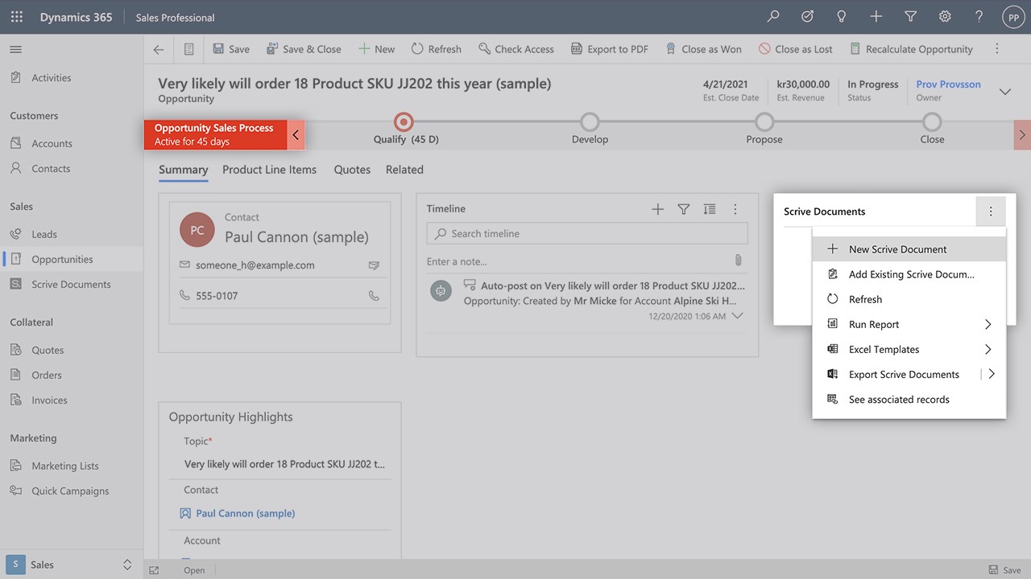
Task: Open the PP user profile avatar
Action: coord(1013,17)
